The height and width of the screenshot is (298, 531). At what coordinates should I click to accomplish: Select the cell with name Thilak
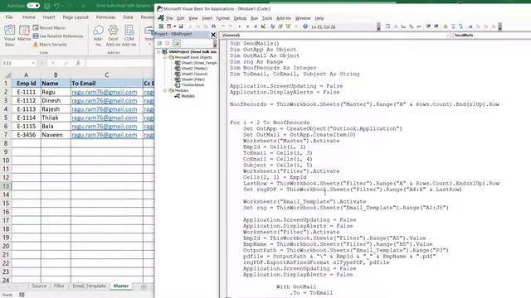click(x=56, y=118)
